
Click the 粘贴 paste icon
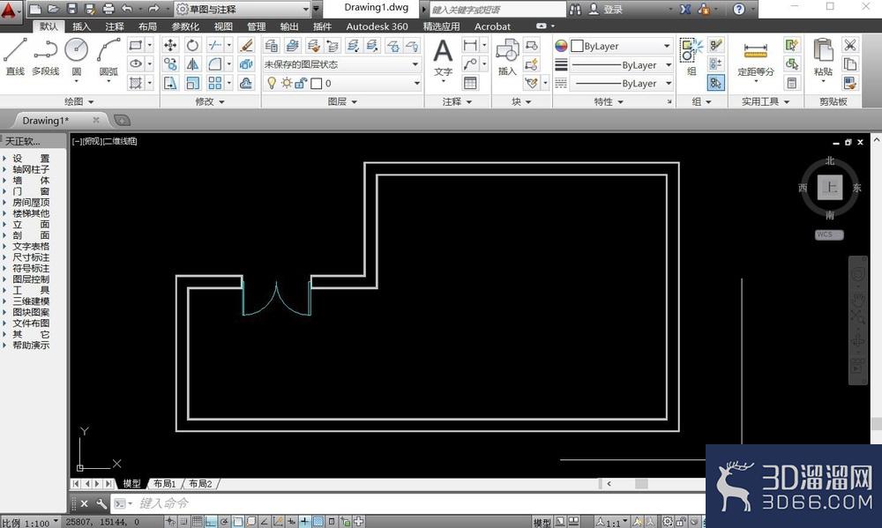823,58
